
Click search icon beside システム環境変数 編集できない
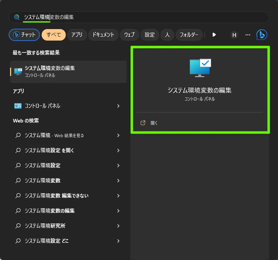(x=18, y=196)
